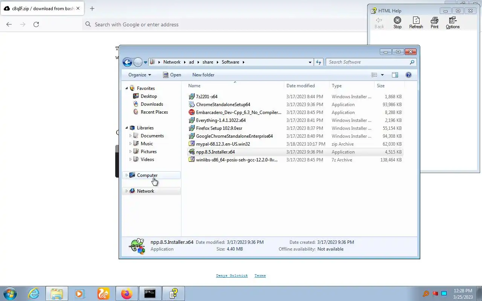Click the share breadcrumb in address bar
This screenshot has height=301, width=482.
coord(208,62)
